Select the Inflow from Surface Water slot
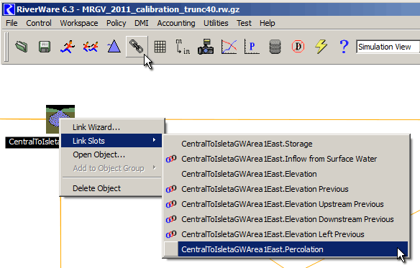Screen dimensions: 420x268 [x=286, y=159]
